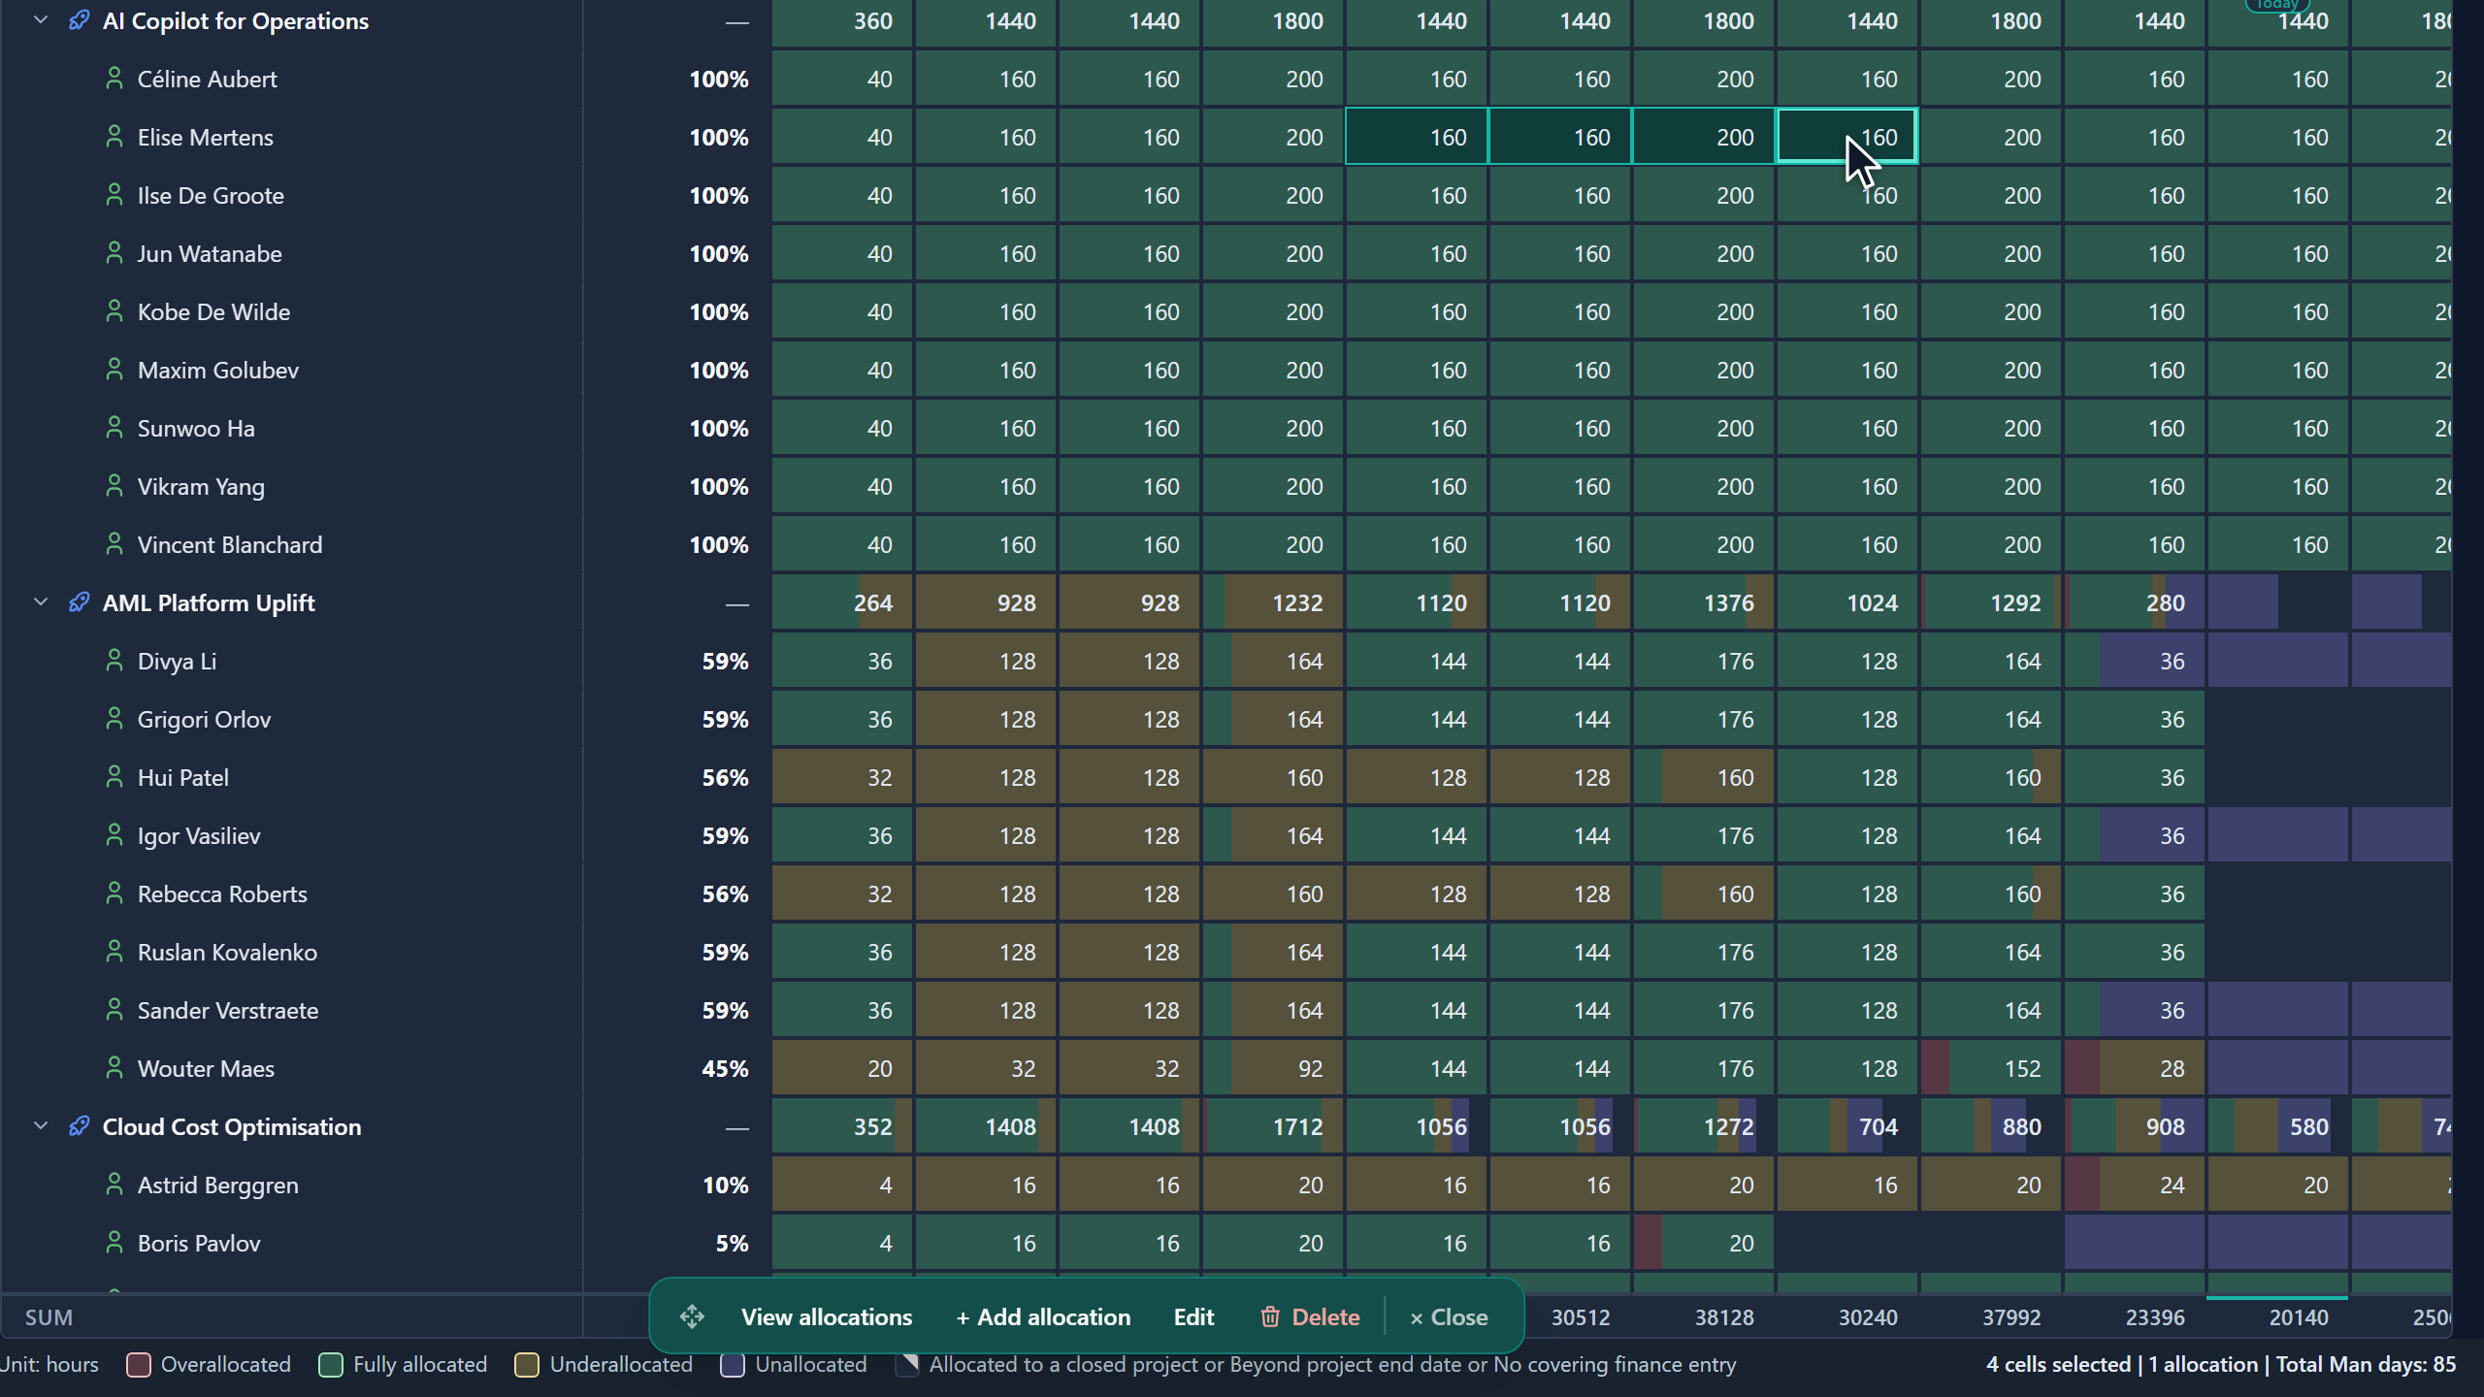Click the person icon beside Vincent Blanchard
Screen dimensions: 2484x1397
(114, 543)
